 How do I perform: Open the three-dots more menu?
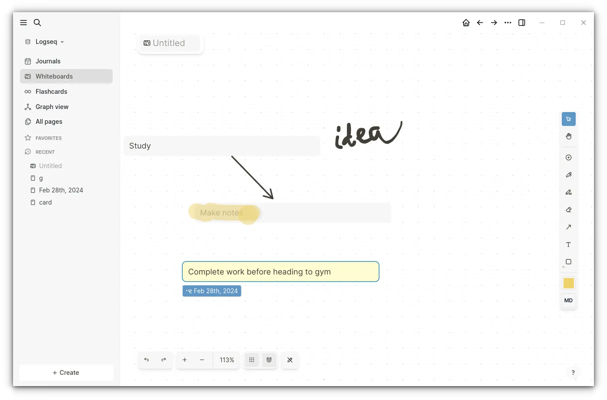508,23
